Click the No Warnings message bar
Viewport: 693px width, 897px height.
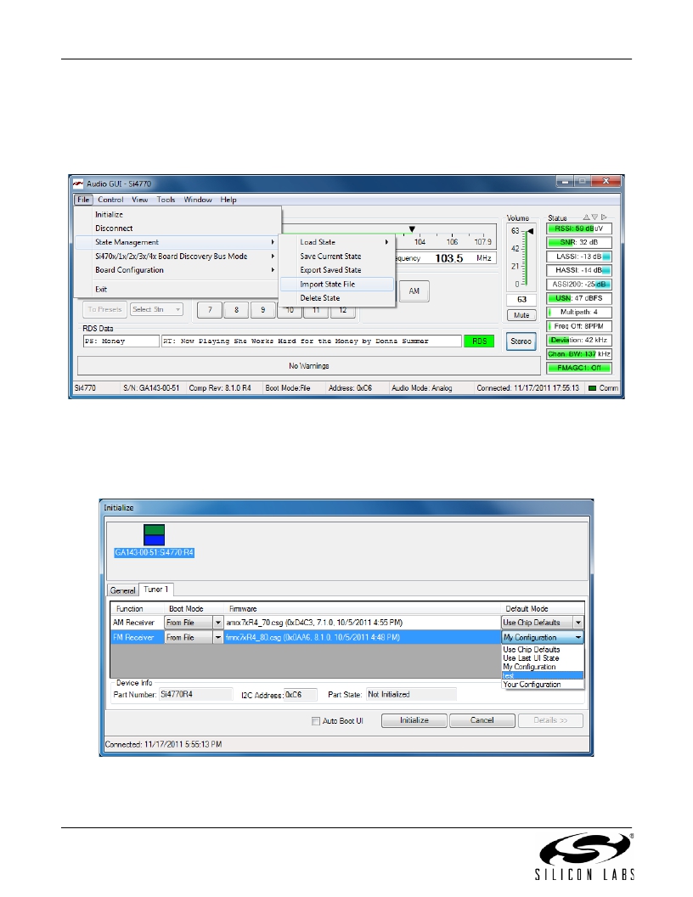[x=309, y=366]
